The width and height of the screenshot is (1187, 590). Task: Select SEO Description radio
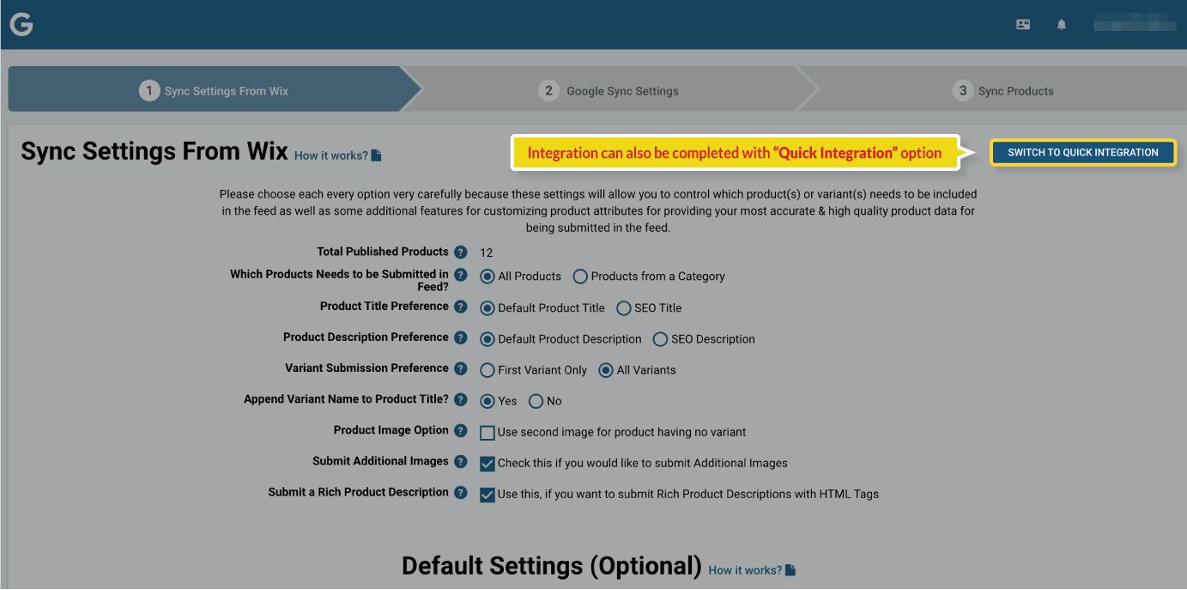[x=660, y=339]
